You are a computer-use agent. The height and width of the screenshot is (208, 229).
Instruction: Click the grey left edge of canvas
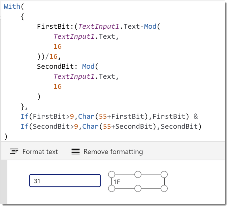4,182
